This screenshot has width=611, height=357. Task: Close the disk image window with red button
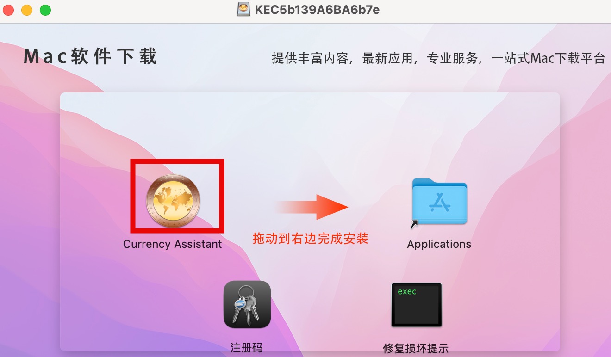(9, 10)
